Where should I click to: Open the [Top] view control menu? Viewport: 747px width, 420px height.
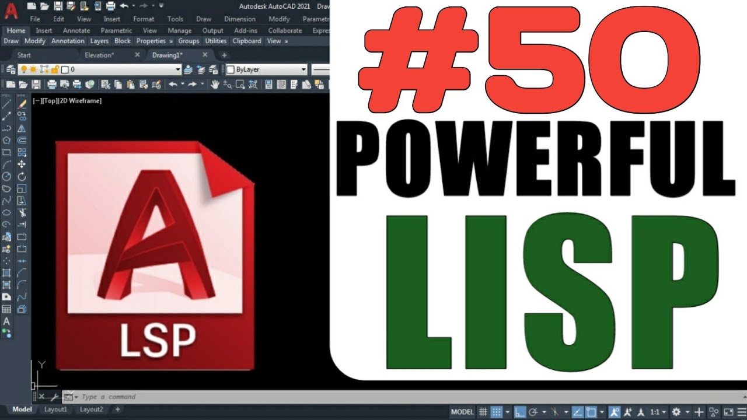[x=50, y=101]
